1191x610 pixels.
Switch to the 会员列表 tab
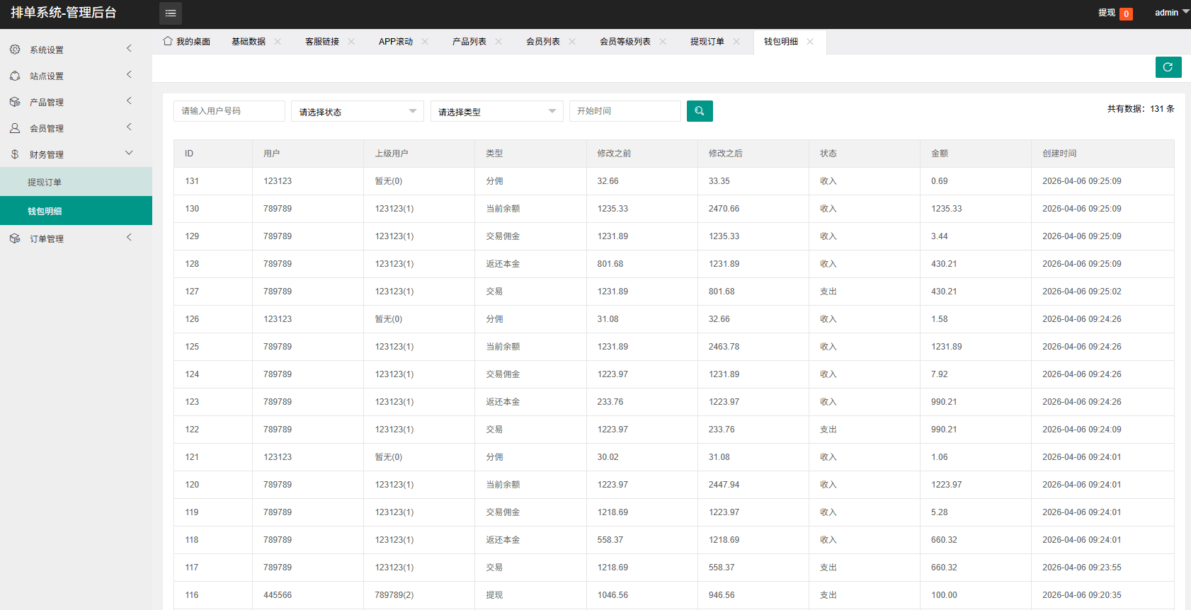[542, 42]
